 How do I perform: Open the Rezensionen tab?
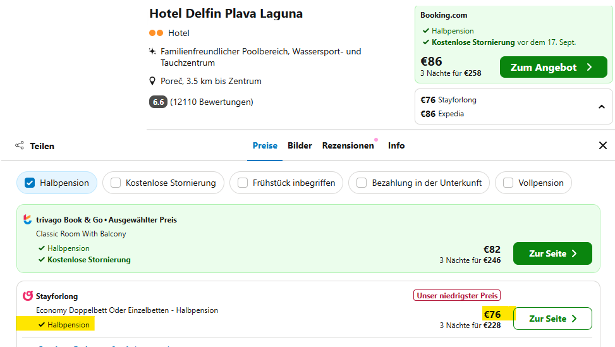(348, 145)
